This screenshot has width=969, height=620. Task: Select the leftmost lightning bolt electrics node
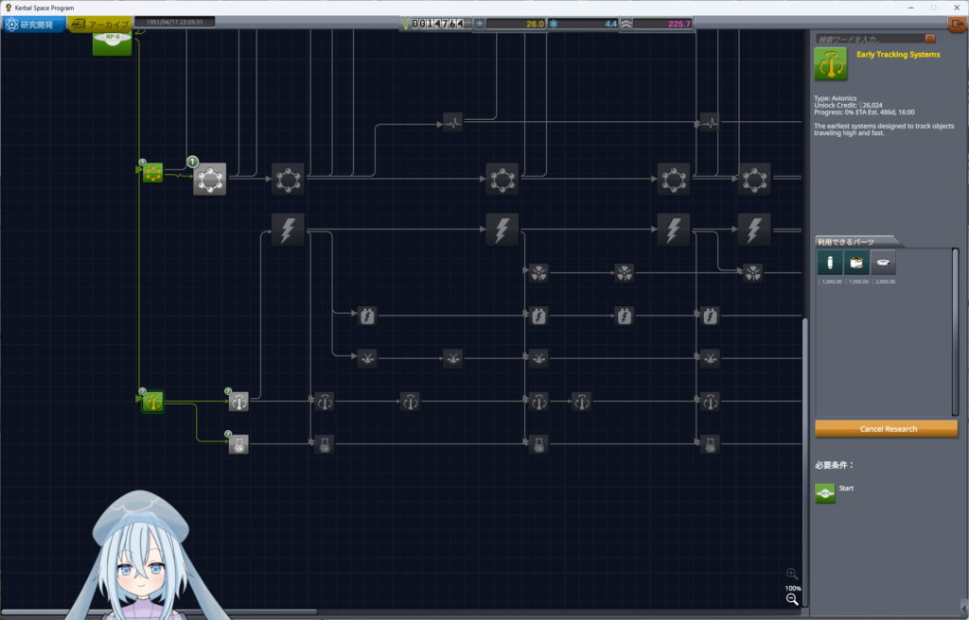pos(288,229)
